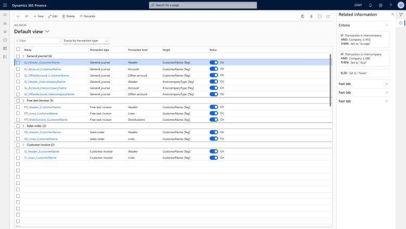
Task: Toggle status switch for SO_Lines_CustomerName
Action: (213, 139)
